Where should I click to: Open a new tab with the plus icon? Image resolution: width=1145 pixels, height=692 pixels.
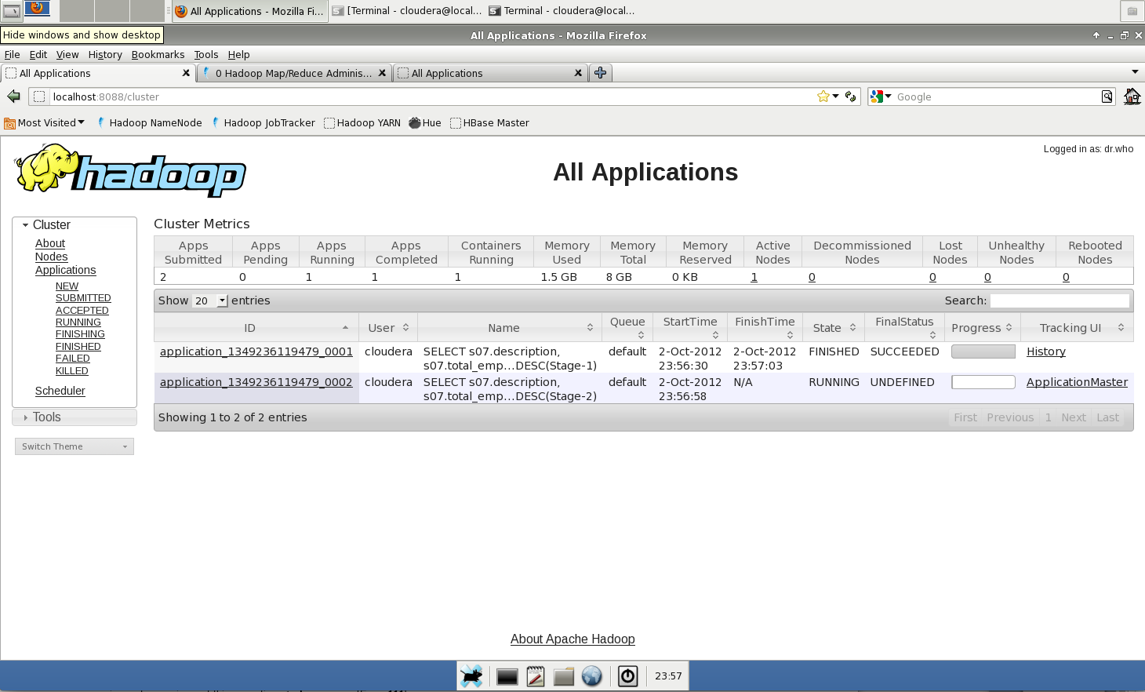pyautogui.click(x=600, y=73)
